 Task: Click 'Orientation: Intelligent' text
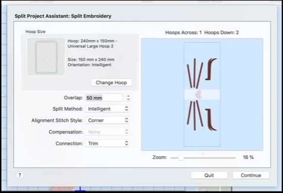[89, 65]
